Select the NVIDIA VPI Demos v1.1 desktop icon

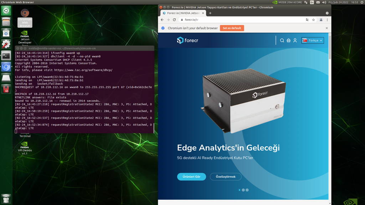[x=25, y=148]
